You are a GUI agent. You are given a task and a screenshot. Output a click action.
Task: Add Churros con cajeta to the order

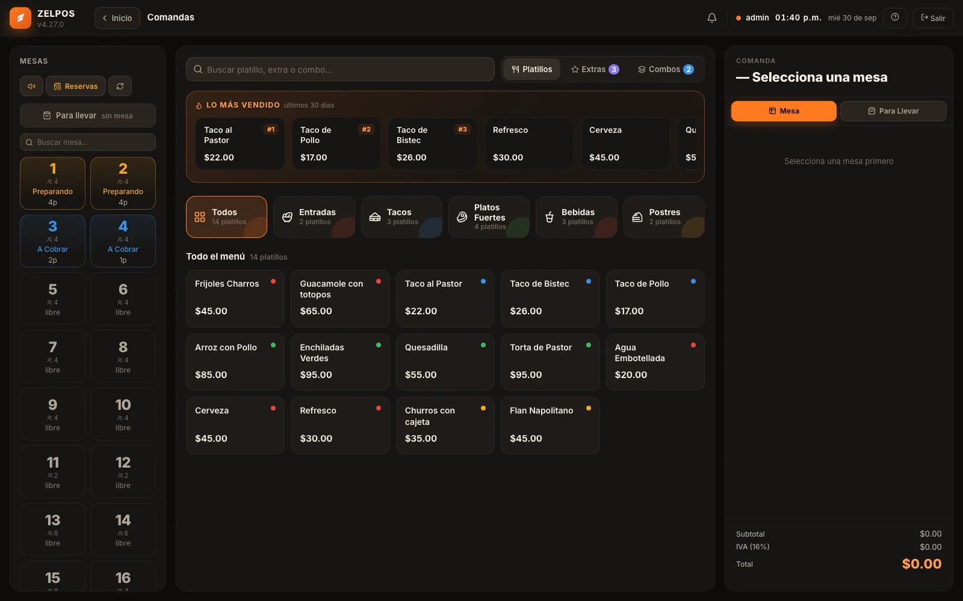445,426
